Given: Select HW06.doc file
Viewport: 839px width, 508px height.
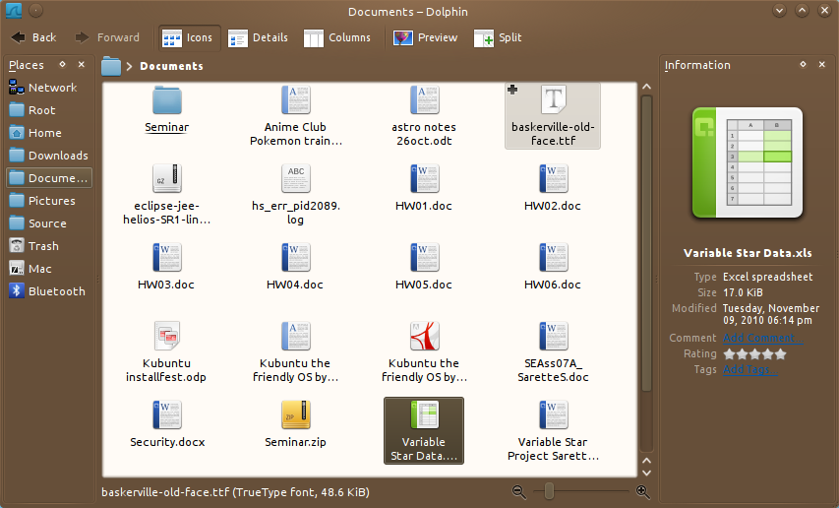Looking at the screenshot, I should point(553,267).
